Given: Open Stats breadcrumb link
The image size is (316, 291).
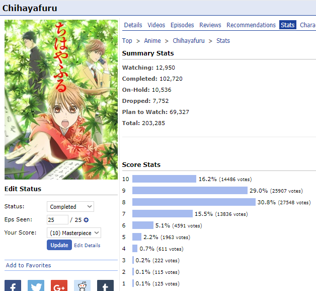Looking at the screenshot, I should pos(223,41).
